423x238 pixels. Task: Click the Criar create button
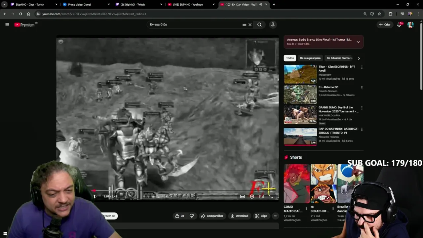click(385, 24)
